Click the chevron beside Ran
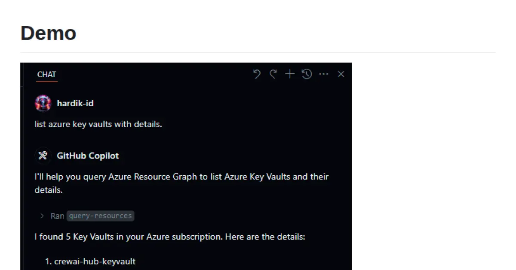Image resolution: width=516 pixels, height=270 pixels. coord(42,216)
